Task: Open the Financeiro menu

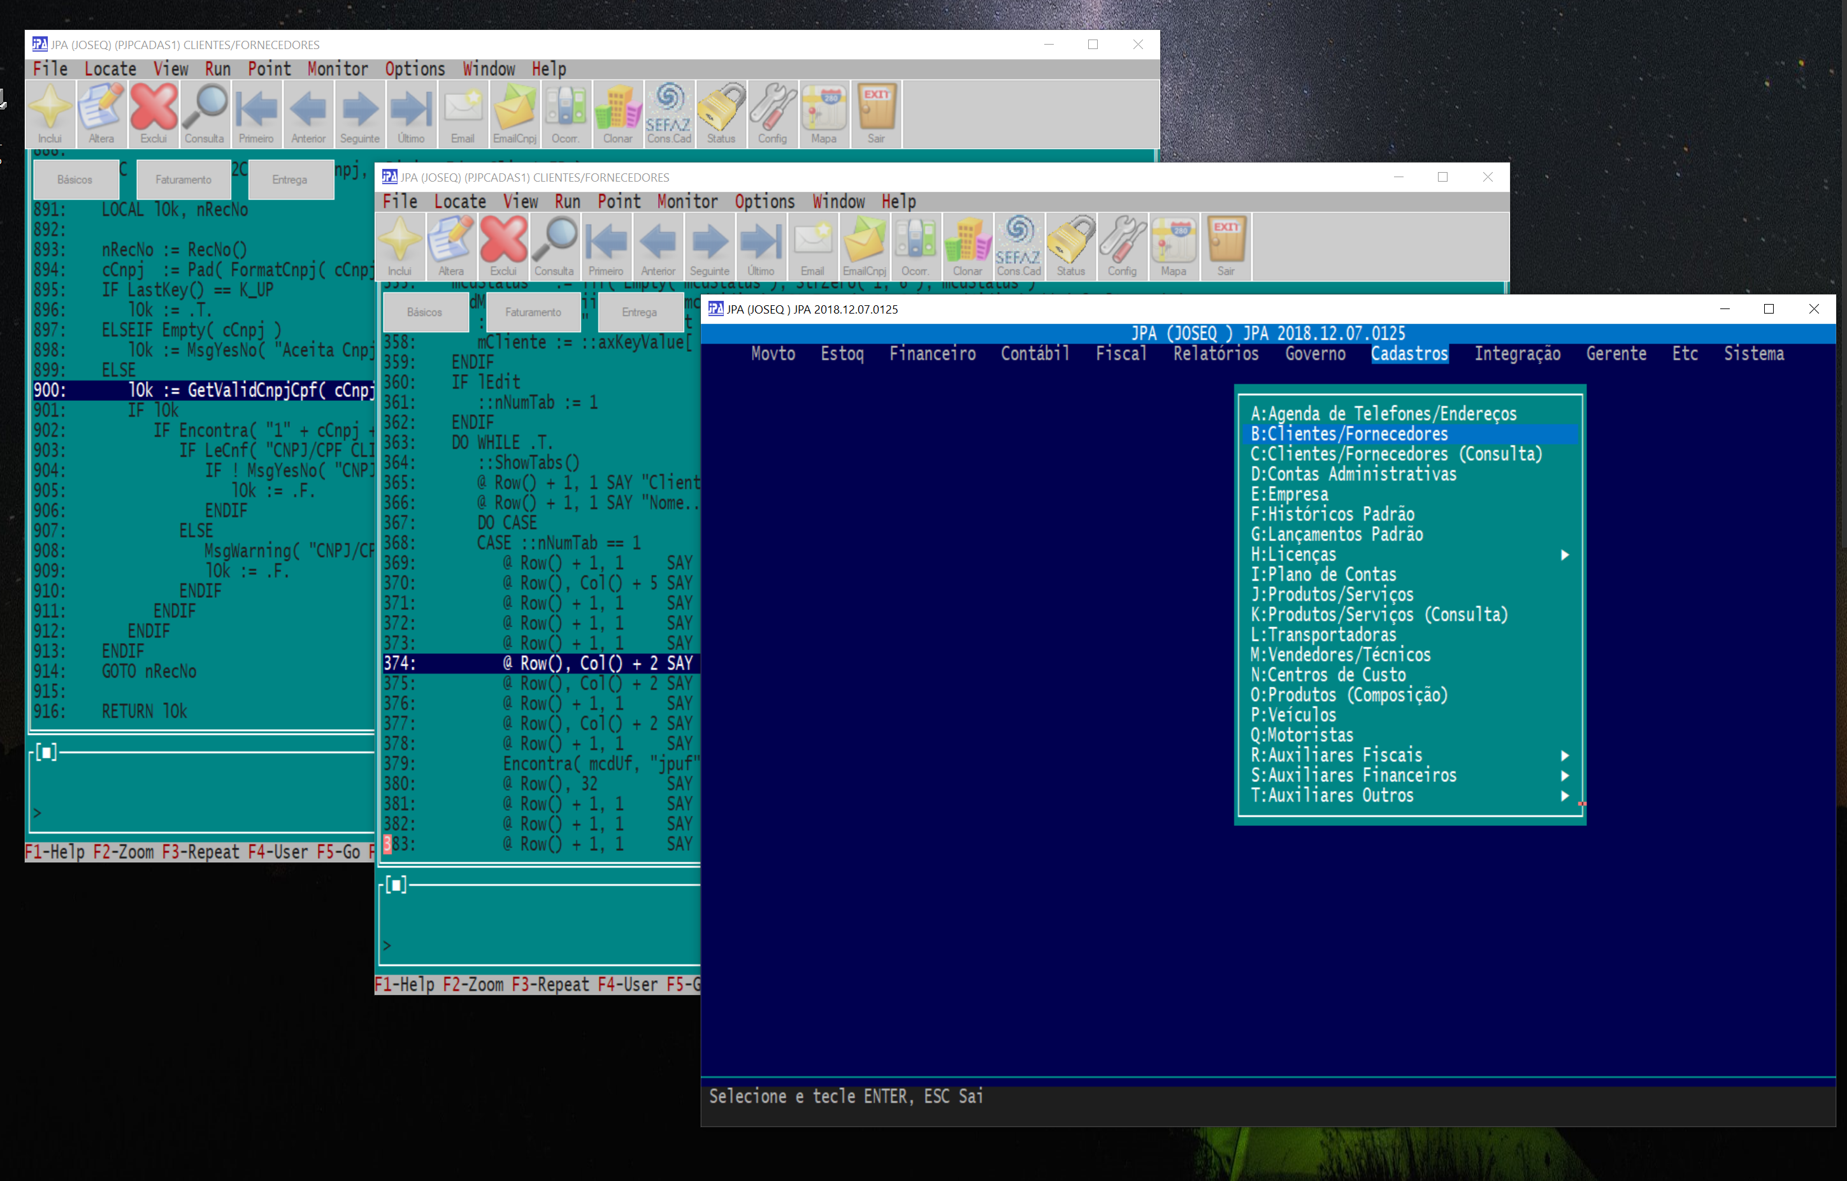Action: coord(932,354)
